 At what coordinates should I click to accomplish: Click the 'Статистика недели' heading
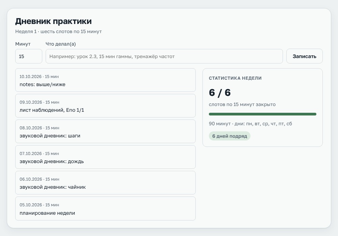click(235, 78)
